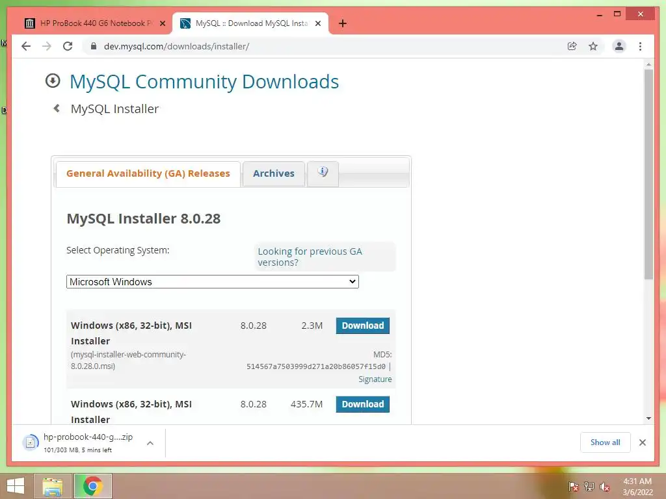Open Action Center flag in tray
This screenshot has height=499, width=666.
574,487
